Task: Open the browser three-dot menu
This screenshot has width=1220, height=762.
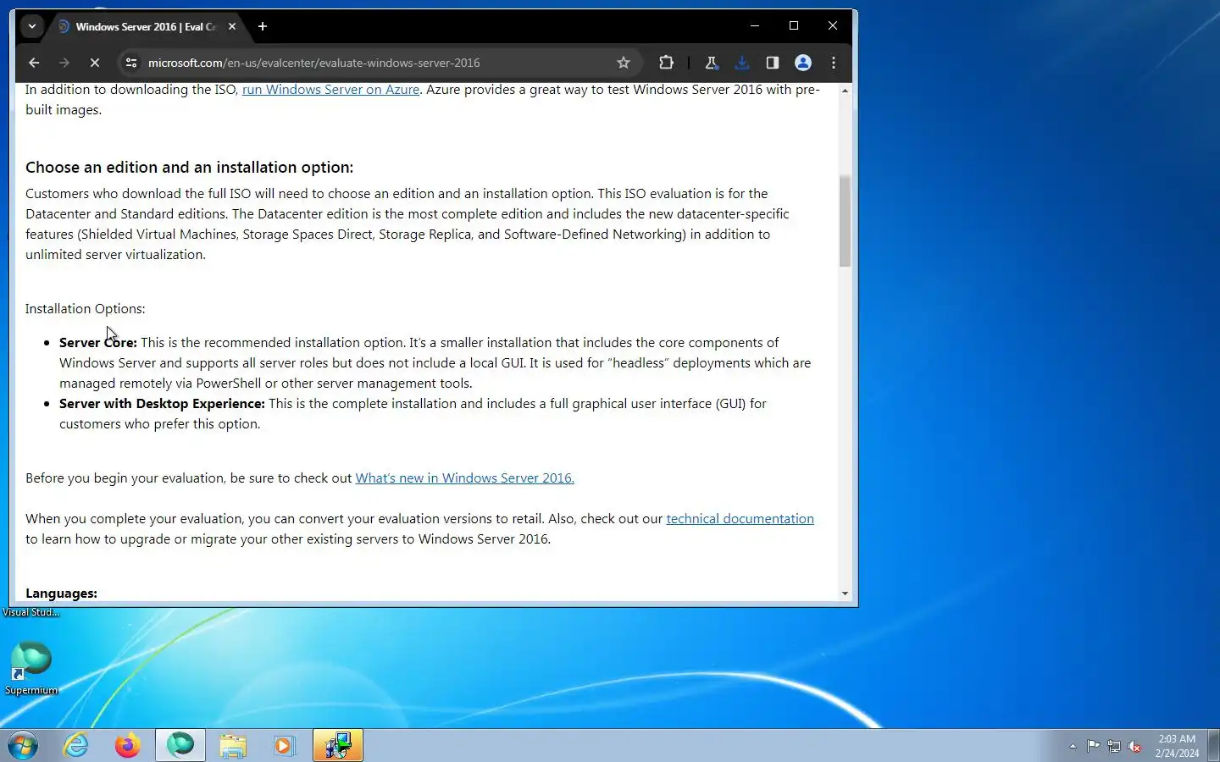Action: point(834,63)
